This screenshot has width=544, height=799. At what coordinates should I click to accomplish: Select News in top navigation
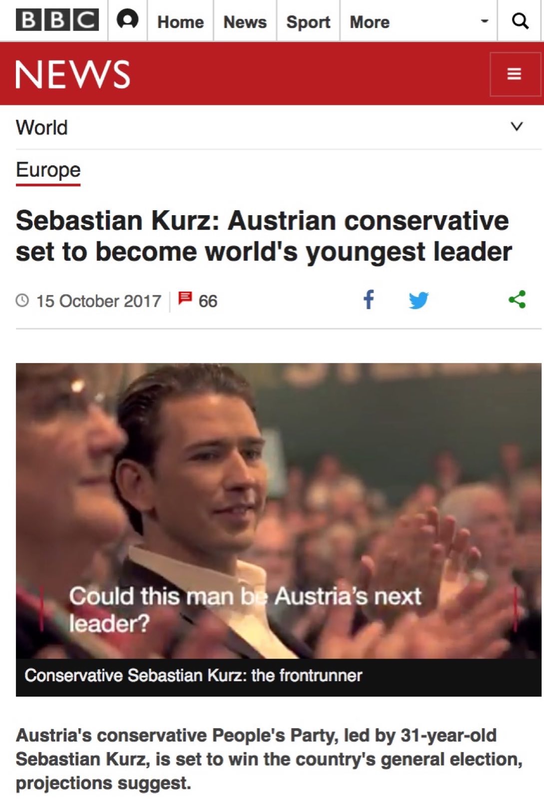pyautogui.click(x=245, y=22)
